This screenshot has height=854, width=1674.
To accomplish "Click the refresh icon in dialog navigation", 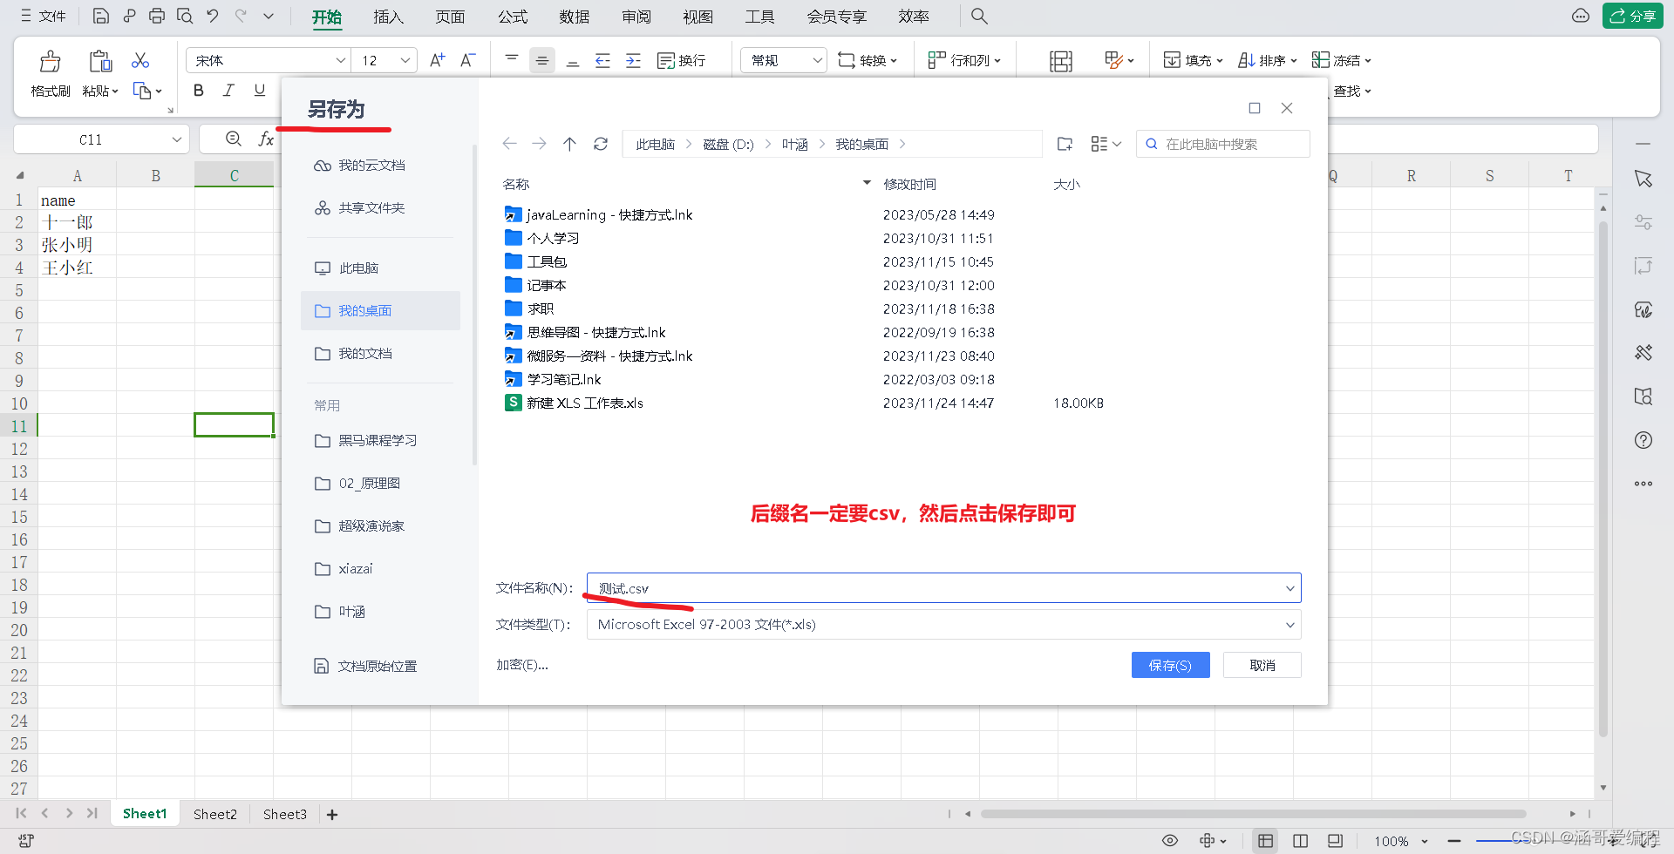I will tap(601, 144).
